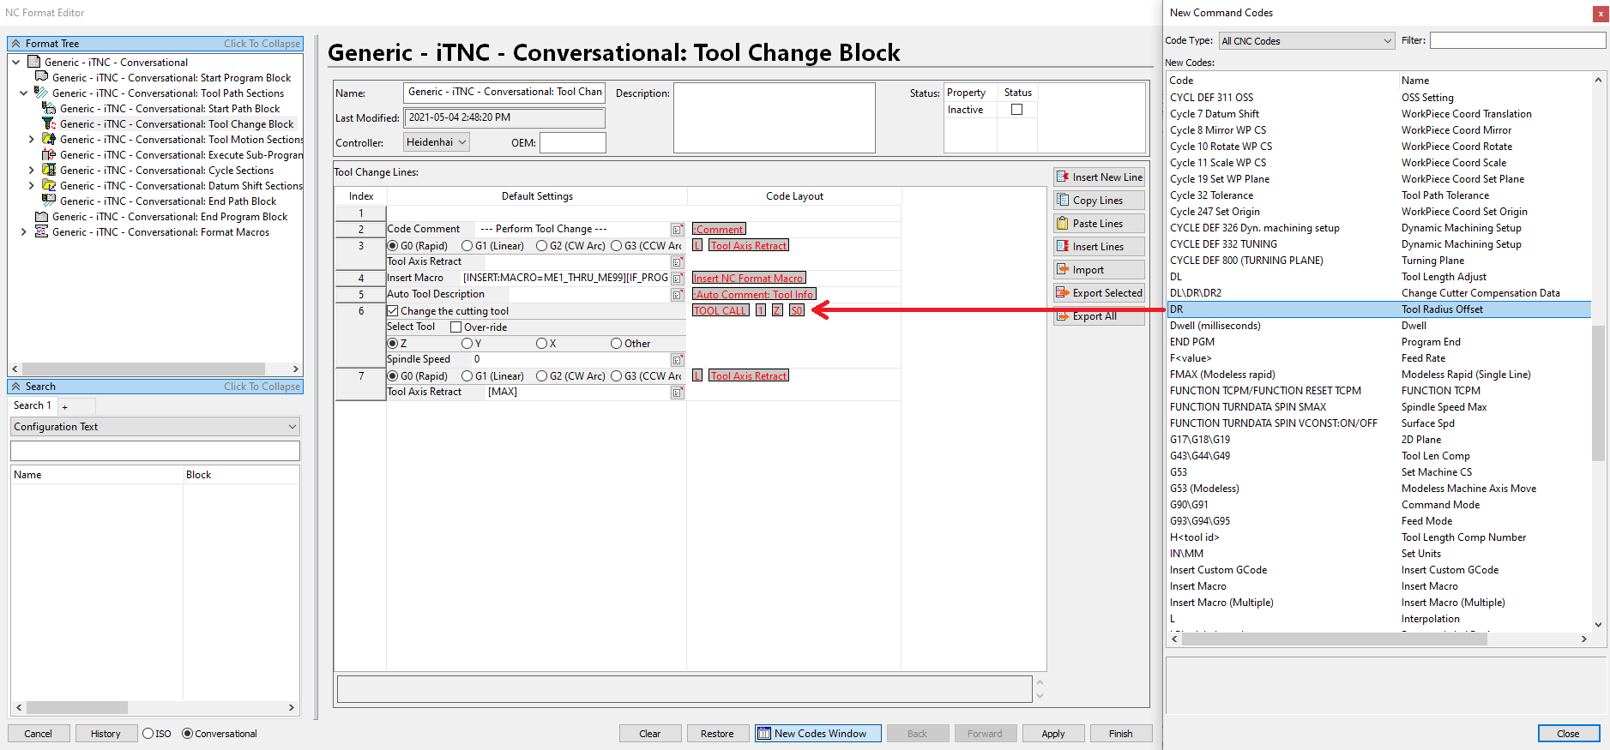Click the New Codes Window button icon
The height and width of the screenshot is (750, 1610).
764,734
